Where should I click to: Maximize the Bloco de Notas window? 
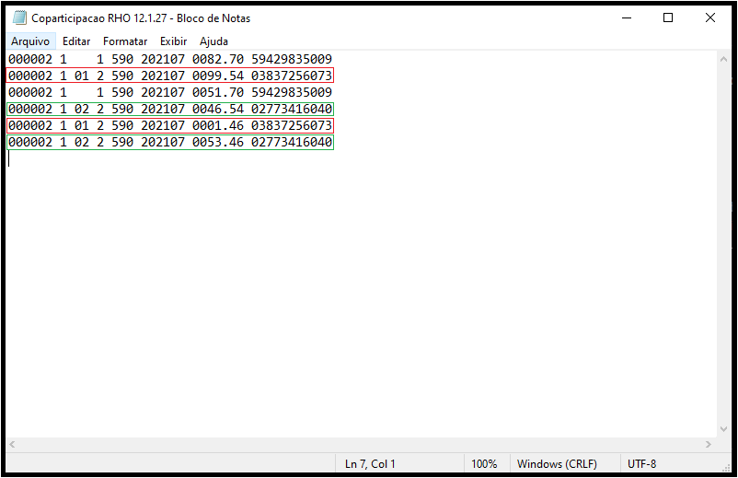(668, 17)
